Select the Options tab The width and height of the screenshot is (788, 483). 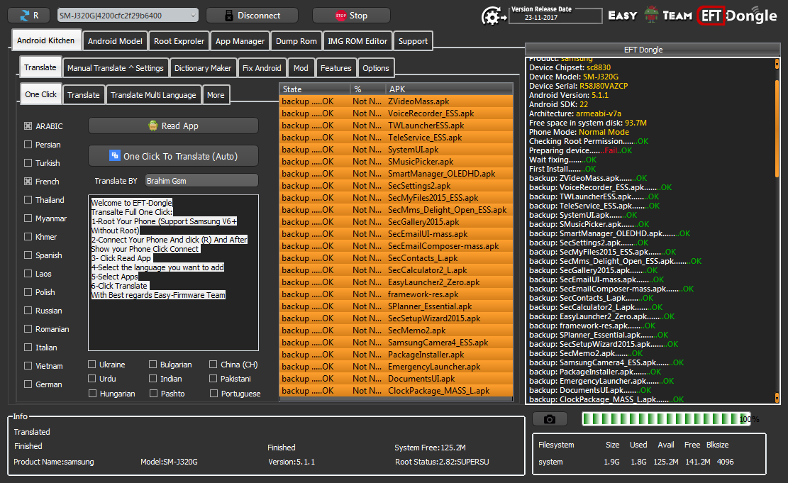click(x=375, y=68)
